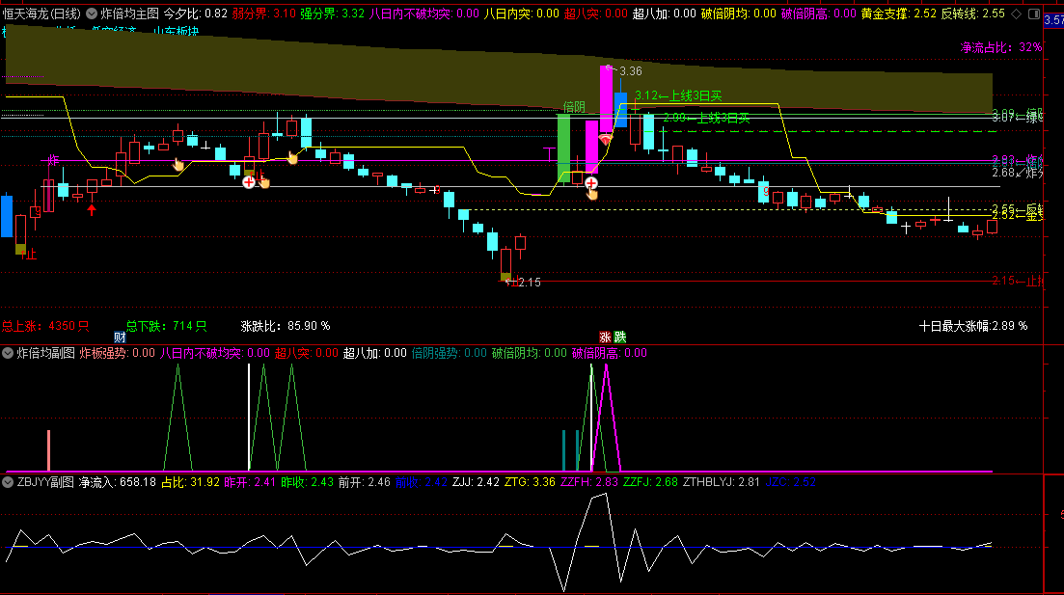
Task: Click the 恒天海龙(日线) stock title
Action: tap(41, 14)
